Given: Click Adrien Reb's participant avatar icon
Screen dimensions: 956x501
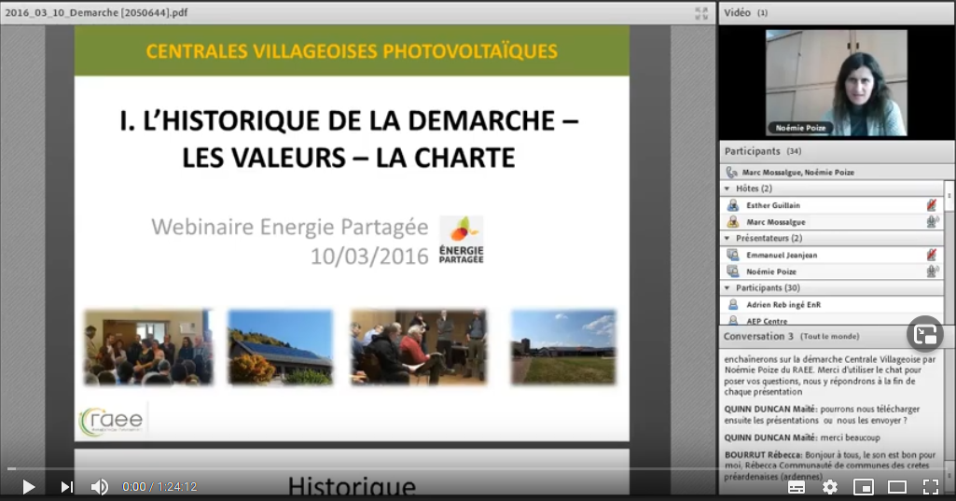Looking at the screenshot, I should [x=733, y=304].
